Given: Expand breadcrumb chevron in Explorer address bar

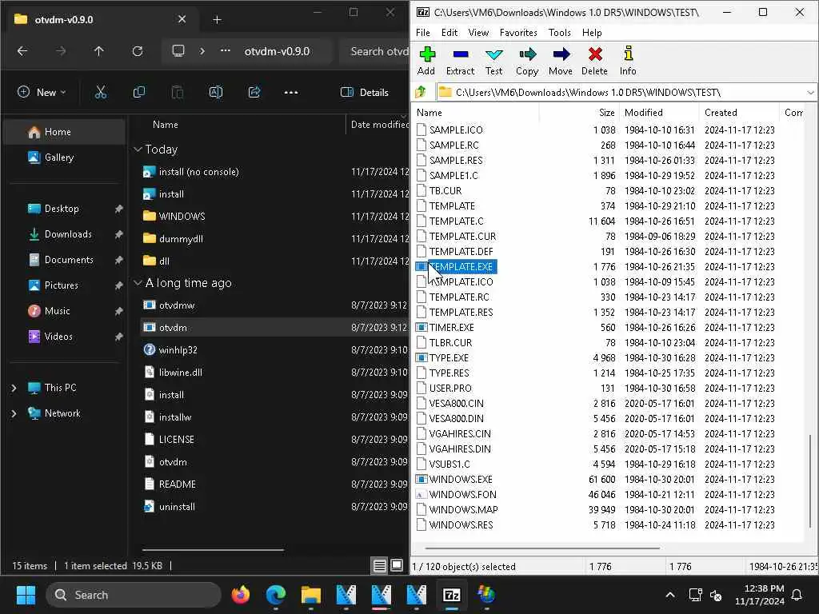Looking at the screenshot, I should pos(202,51).
